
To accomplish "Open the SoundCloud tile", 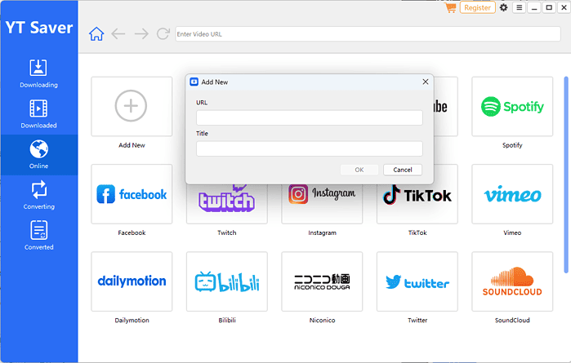I will (x=512, y=281).
